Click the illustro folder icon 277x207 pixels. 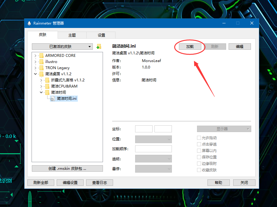tap(42, 62)
